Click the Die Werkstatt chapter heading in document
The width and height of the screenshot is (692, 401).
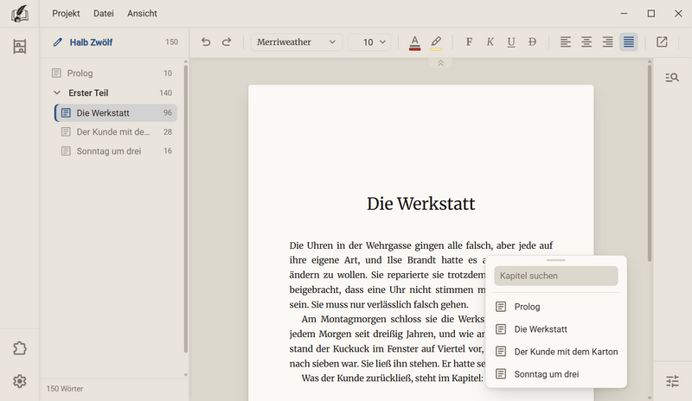click(x=421, y=204)
